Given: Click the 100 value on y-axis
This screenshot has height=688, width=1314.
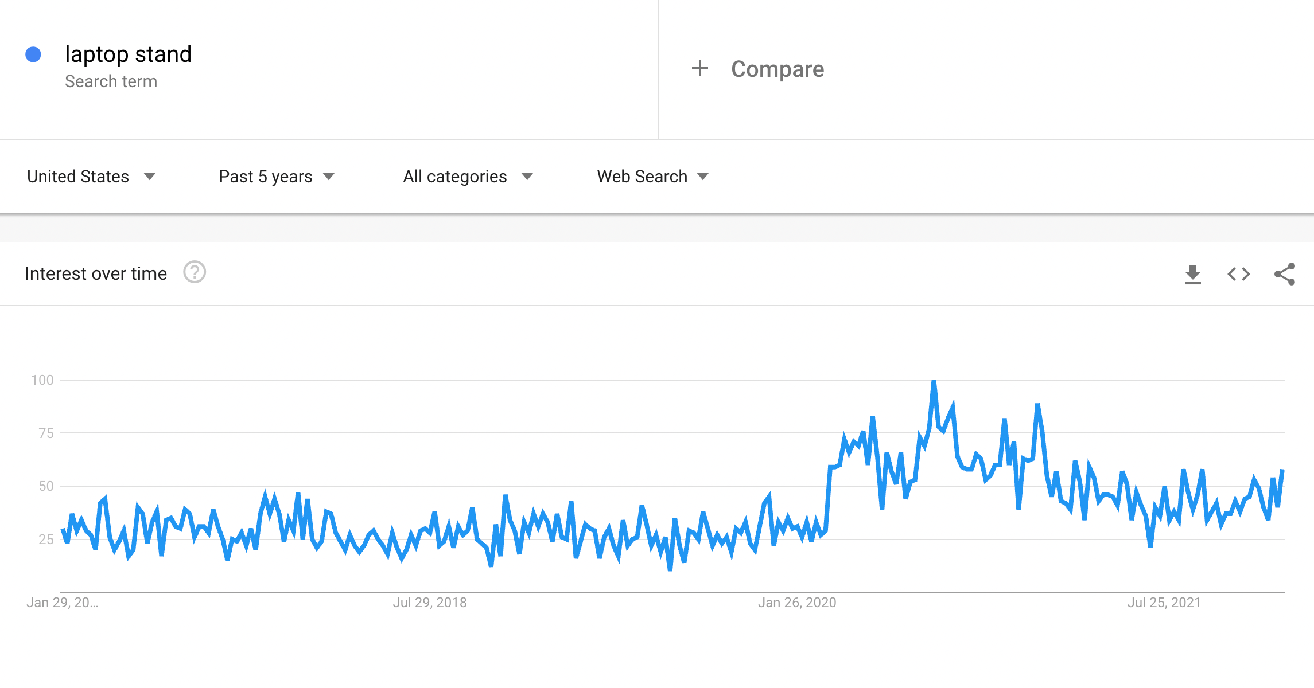Looking at the screenshot, I should pyautogui.click(x=42, y=380).
